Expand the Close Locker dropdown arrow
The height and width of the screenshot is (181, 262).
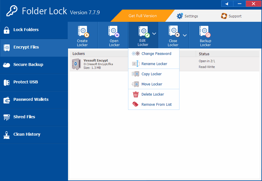tap(185, 35)
